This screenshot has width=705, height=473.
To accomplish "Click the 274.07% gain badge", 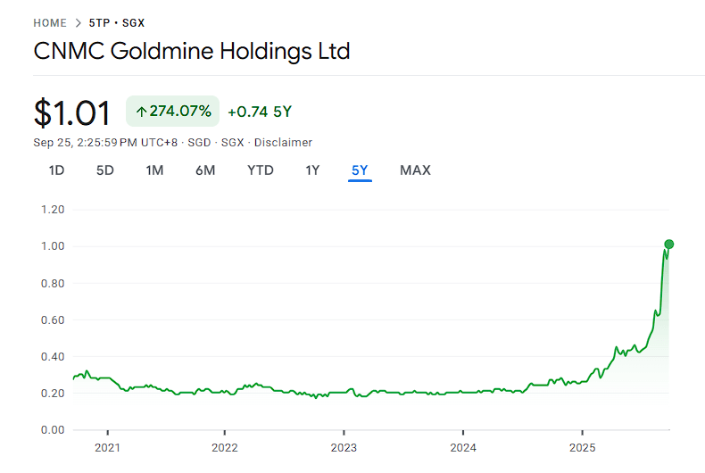I will click(x=172, y=111).
